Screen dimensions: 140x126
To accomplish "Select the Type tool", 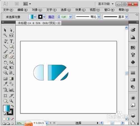I will (x=11, y=41).
